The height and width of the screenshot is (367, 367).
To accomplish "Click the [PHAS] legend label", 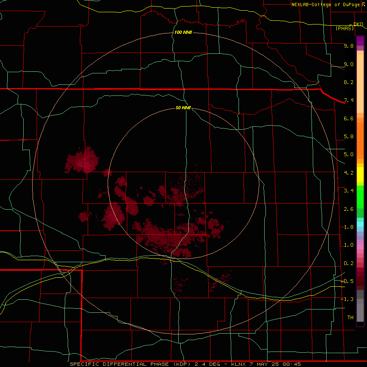I will pyautogui.click(x=345, y=28).
